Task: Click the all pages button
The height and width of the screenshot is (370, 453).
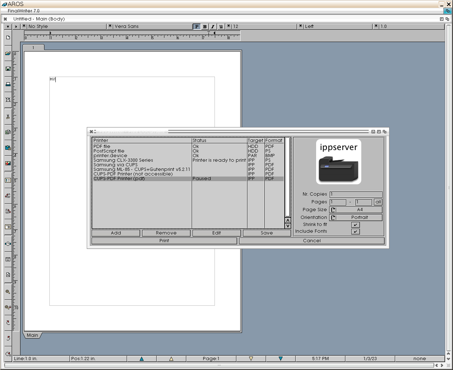Action: pos(378,202)
